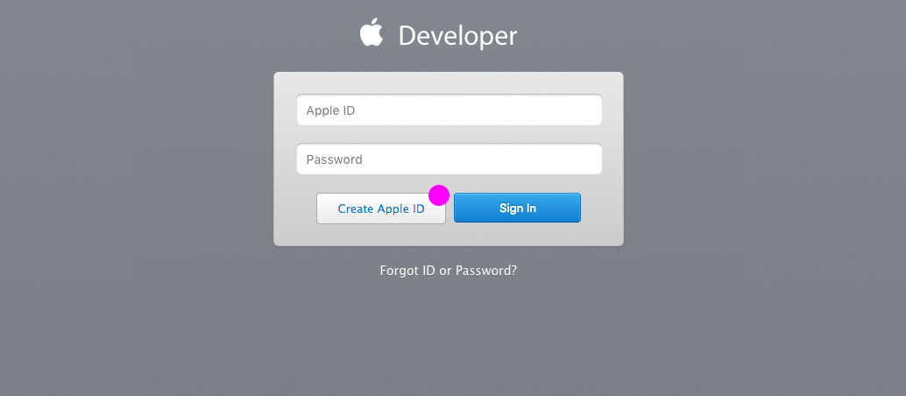This screenshot has height=396, width=906.
Task: Click the blue Sign In button
Action: [x=517, y=209]
